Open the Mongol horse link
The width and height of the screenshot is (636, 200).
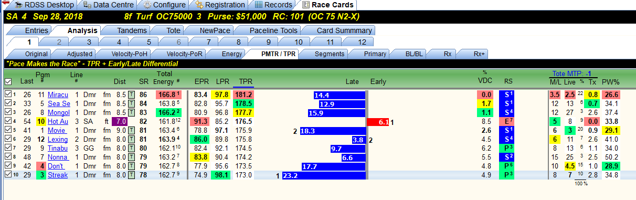[x=59, y=113]
